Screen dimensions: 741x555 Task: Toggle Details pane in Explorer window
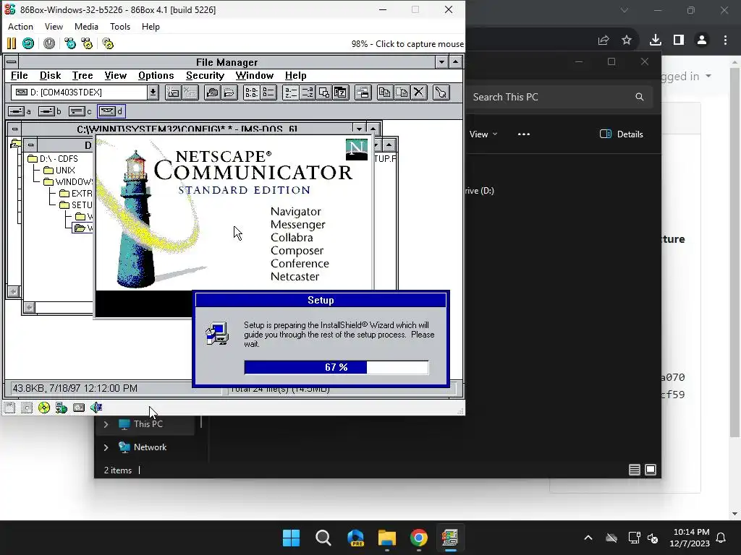coord(622,134)
